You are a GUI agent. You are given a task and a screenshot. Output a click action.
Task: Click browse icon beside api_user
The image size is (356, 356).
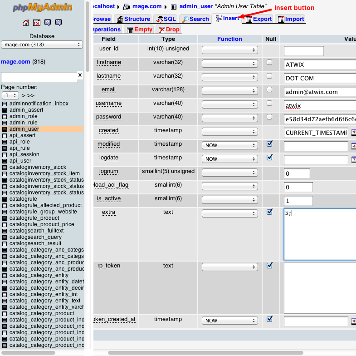[x=5, y=161]
